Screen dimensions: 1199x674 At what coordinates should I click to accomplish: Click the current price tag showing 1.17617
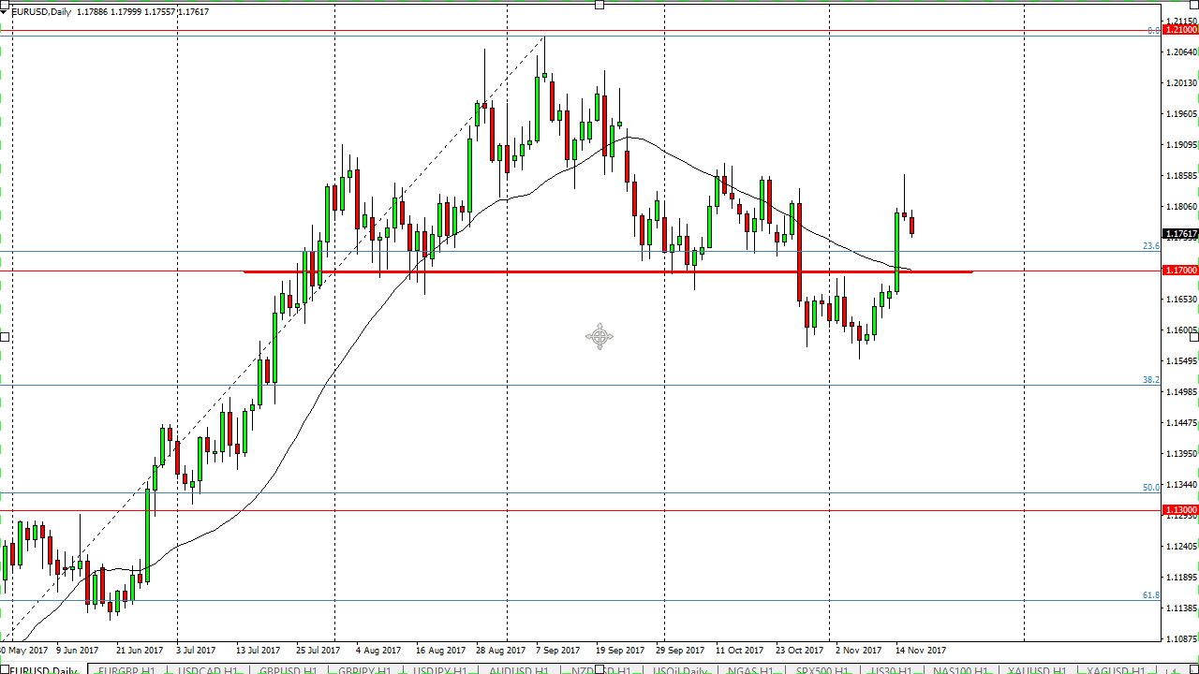[x=1178, y=234]
